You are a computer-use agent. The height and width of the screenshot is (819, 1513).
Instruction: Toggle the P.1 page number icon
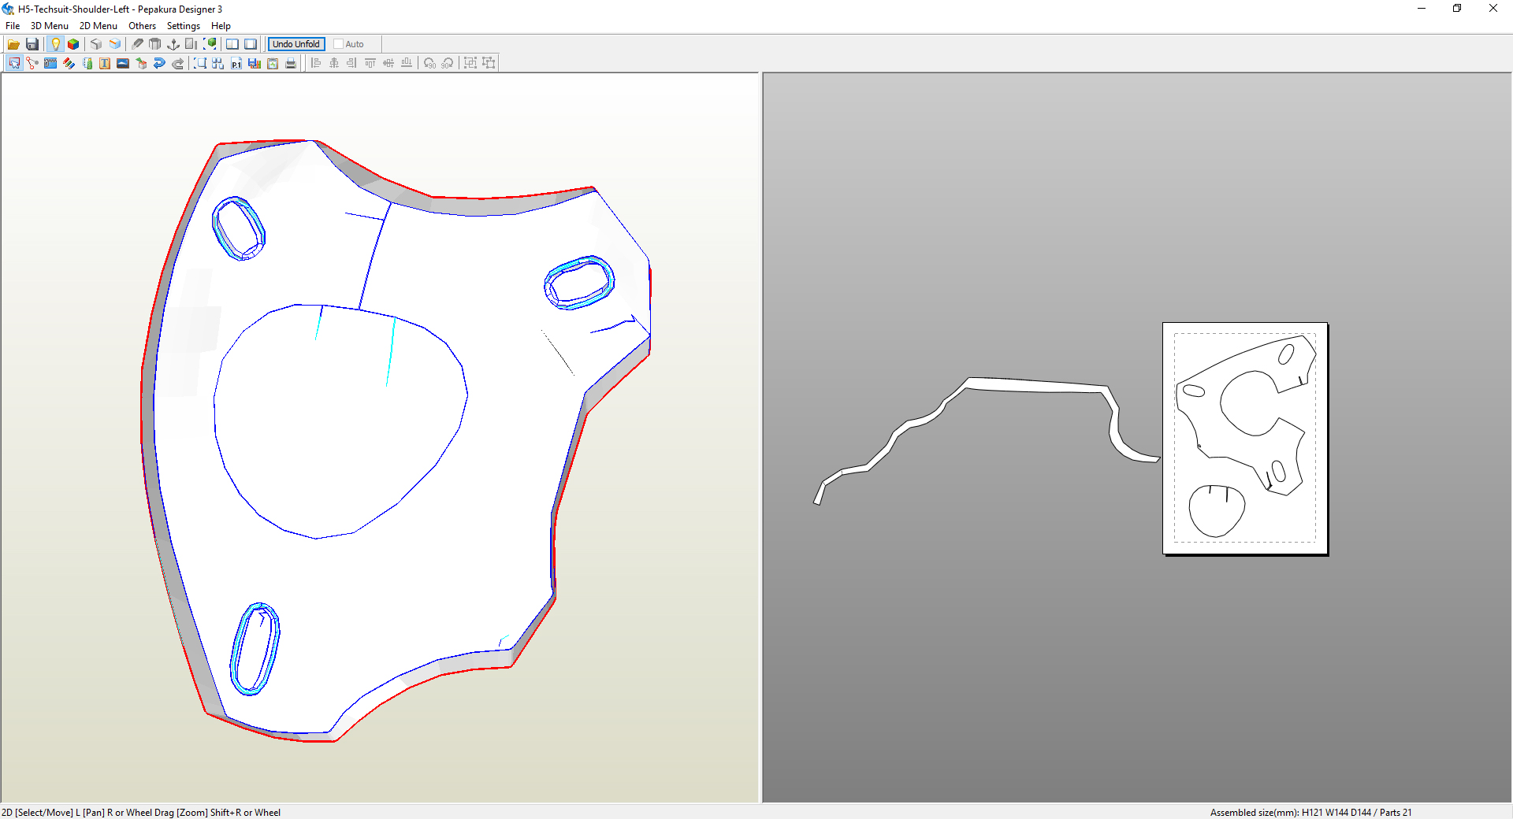point(236,63)
